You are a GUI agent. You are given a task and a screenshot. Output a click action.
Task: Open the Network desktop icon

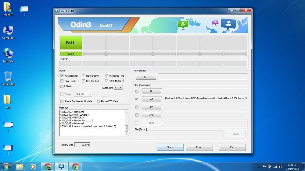tap(8, 55)
